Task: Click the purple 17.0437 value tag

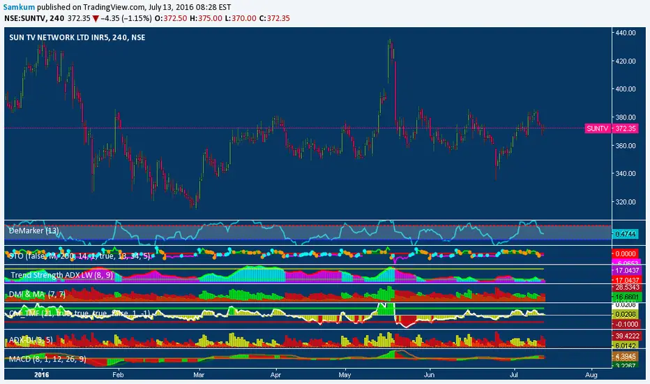Action: coord(627,271)
